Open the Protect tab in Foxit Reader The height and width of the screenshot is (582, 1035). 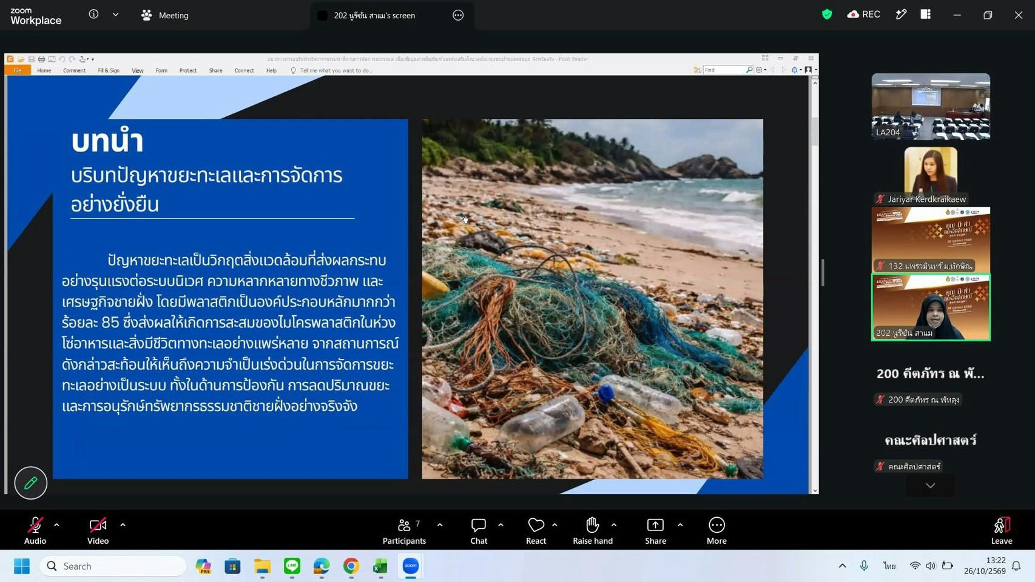(x=188, y=70)
